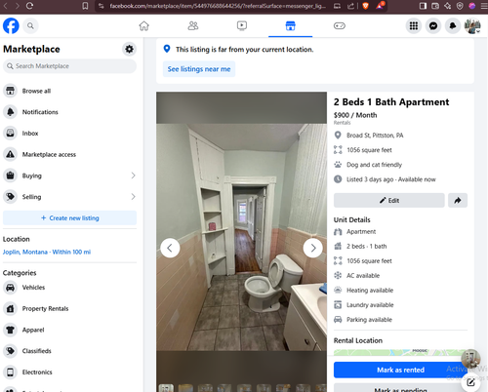Edit the apartment listing
This screenshot has height=392, width=488.
[389, 200]
